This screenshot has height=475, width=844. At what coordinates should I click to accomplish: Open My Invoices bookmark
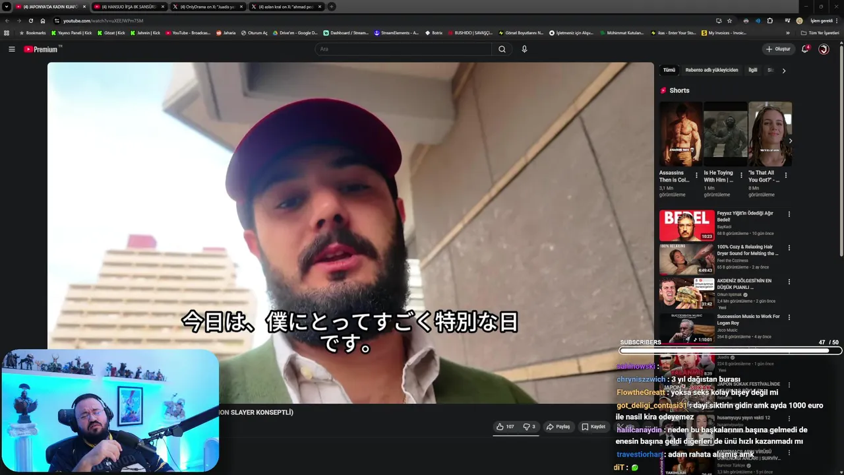[x=724, y=32]
